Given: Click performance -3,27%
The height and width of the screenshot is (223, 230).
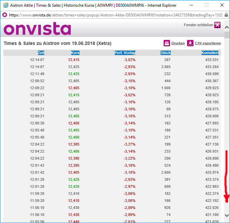Looking at the screenshot, I should [129, 144].
